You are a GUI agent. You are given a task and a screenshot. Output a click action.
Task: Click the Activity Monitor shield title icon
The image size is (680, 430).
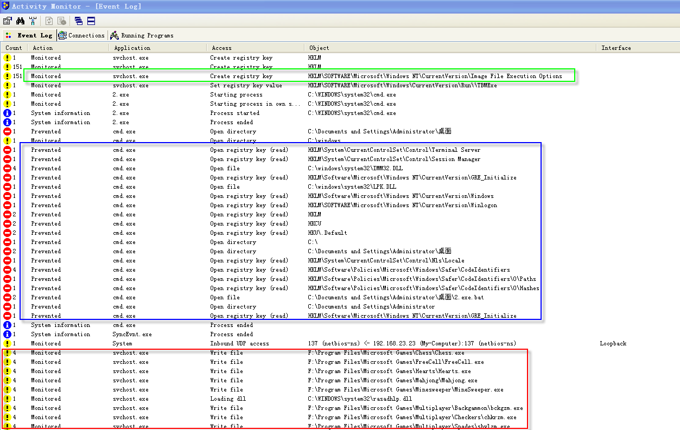pyautogui.click(x=5, y=6)
